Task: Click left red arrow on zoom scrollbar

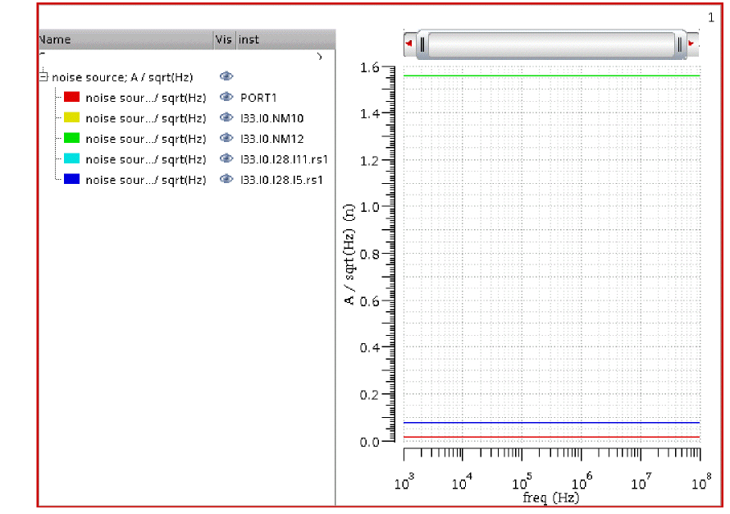Action: (408, 44)
